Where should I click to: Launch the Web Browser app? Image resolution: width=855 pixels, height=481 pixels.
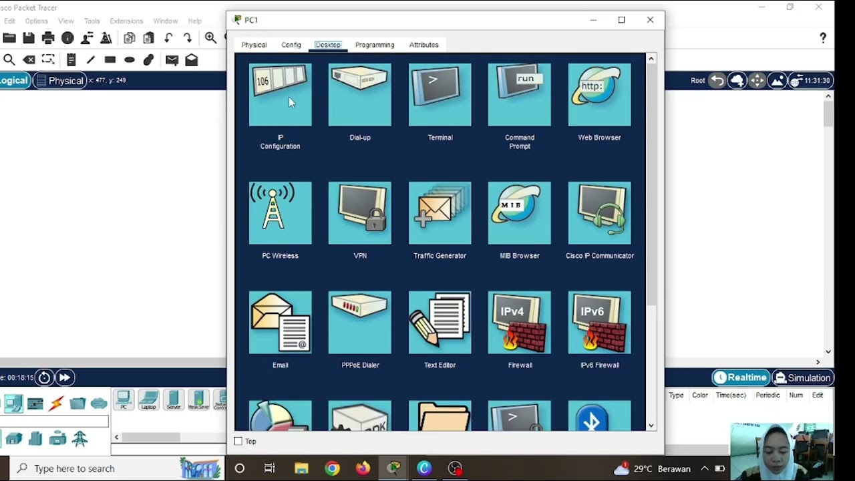tap(599, 95)
